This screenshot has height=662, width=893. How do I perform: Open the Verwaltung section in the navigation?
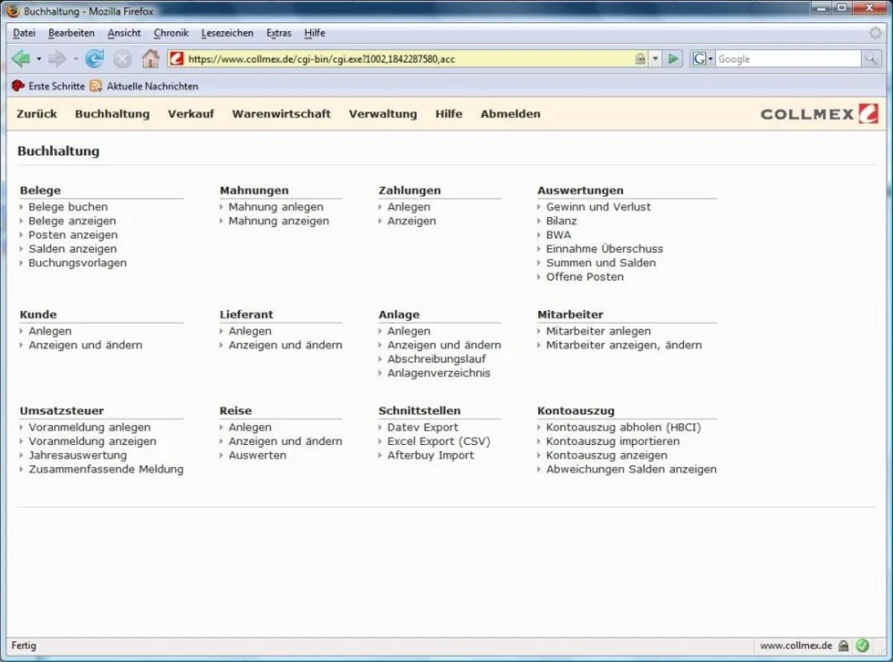[x=383, y=114]
